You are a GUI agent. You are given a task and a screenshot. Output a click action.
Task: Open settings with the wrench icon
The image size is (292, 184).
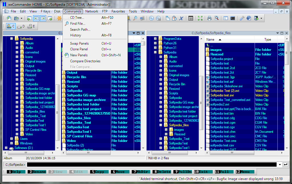tap(242, 18)
